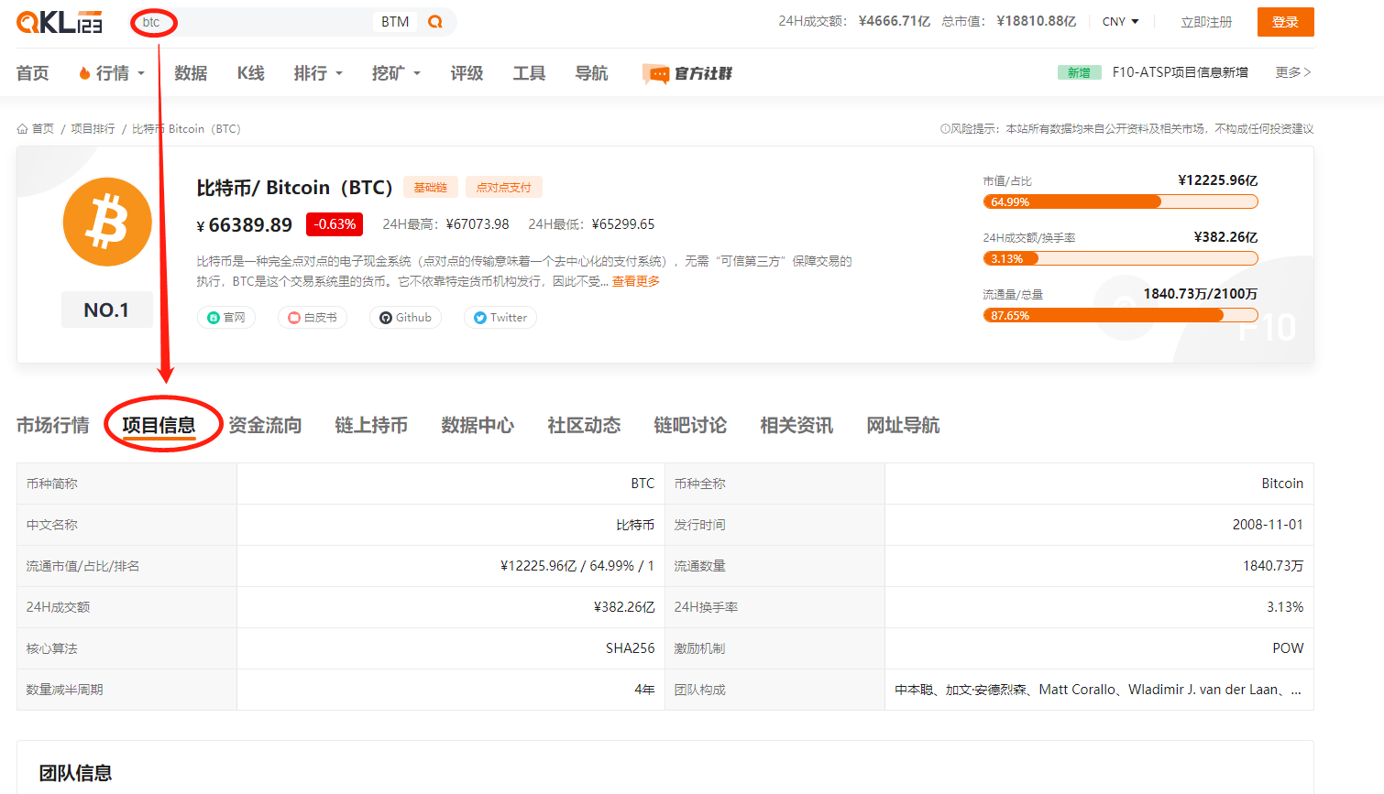Viewport: 1384px width, 794px height.
Task: Open the 数据 nav item
Action: [x=191, y=73]
